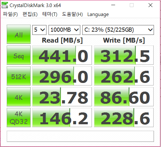The image size is (161, 147).
Task: Open the 편집(E) menu
Action: coord(30,14)
